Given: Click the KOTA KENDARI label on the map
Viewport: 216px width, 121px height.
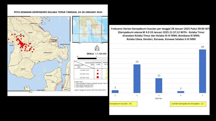Looking at the screenshot, I should (52, 42).
